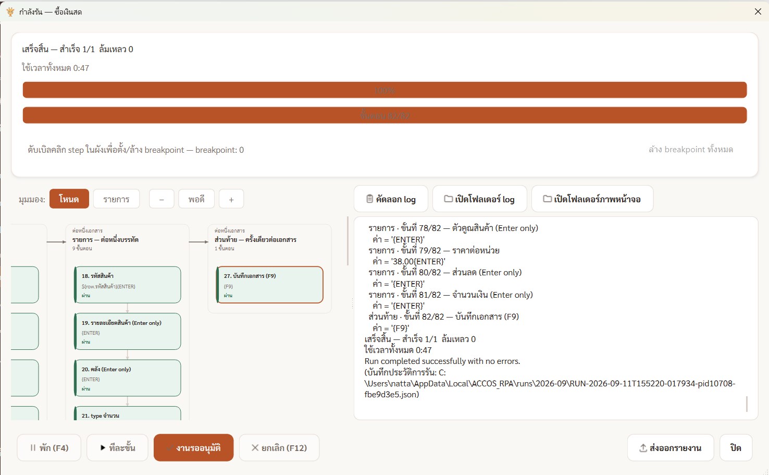The height and width of the screenshot is (475, 769).
Task: Copy the log with คัดลอก log
Action: pos(391,199)
